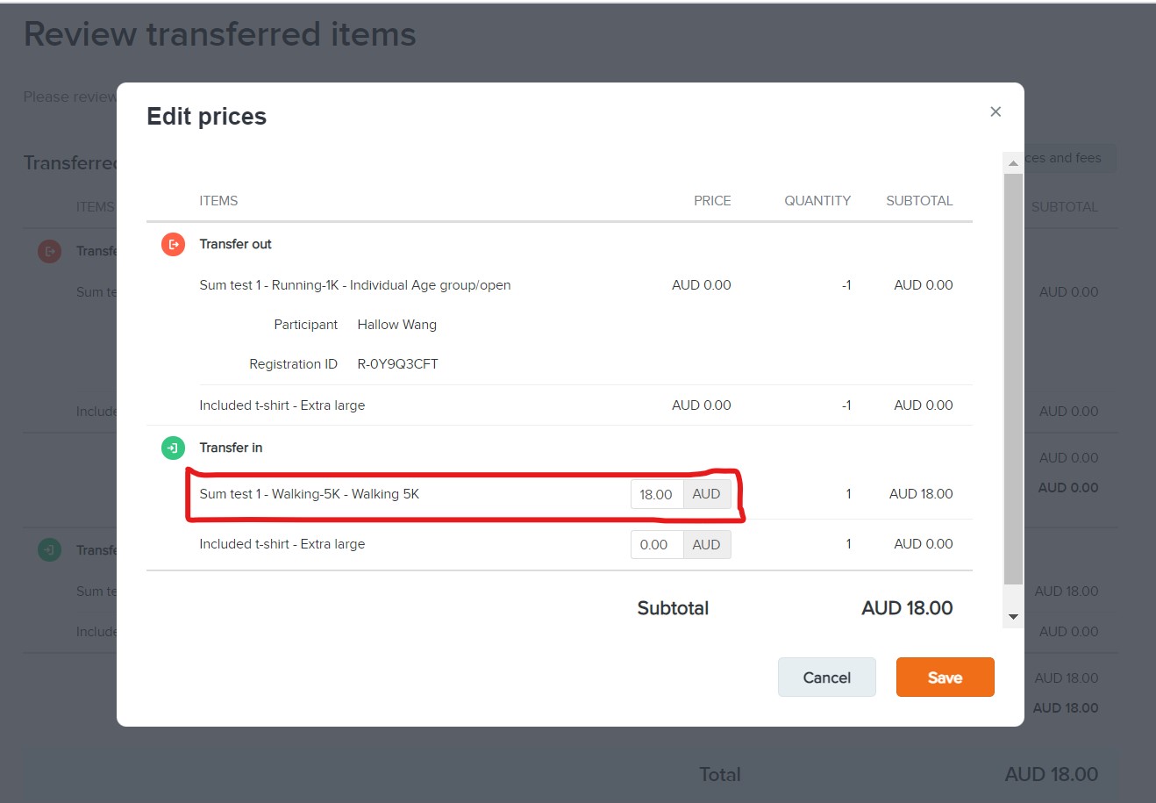The width and height of the screenshot is (1156, 803).
Task: Click the AUD label beside t-shirt price
Action: 706,545
